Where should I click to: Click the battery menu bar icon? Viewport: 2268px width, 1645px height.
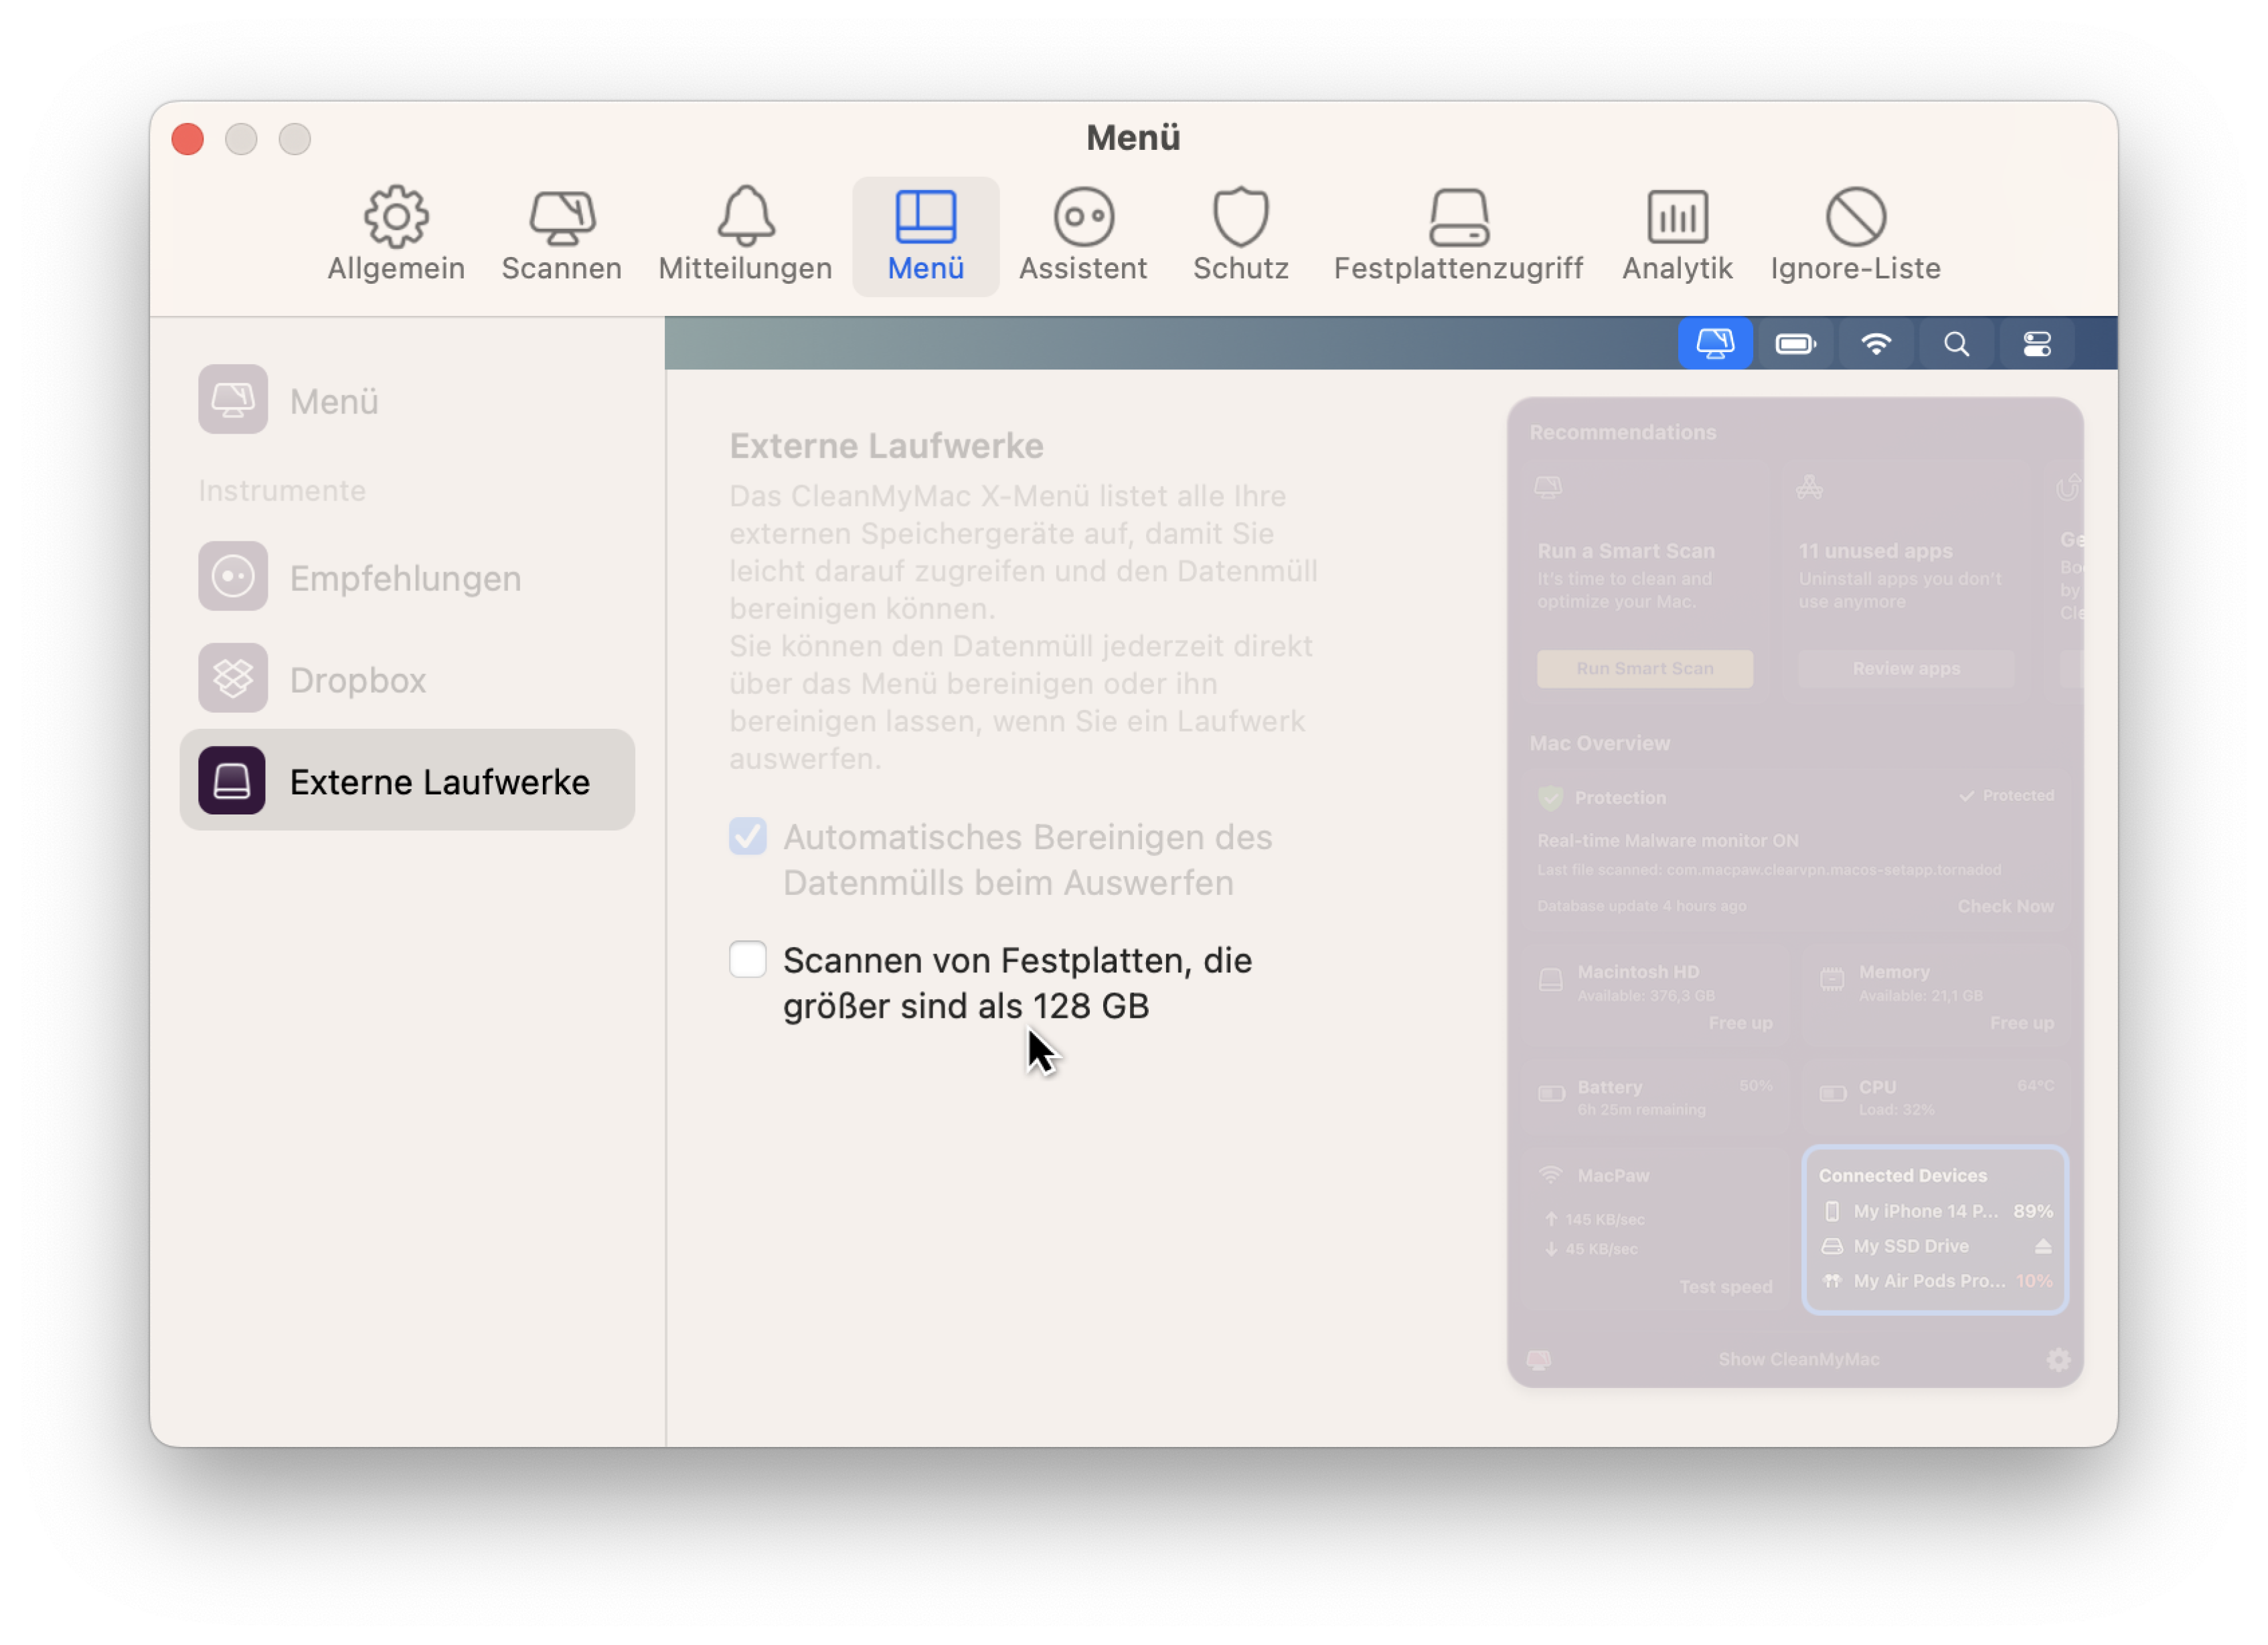tap(1795, 344)
